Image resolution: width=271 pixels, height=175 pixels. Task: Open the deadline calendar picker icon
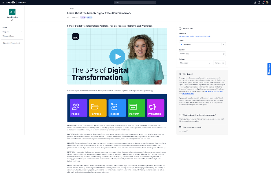[224, 54]
